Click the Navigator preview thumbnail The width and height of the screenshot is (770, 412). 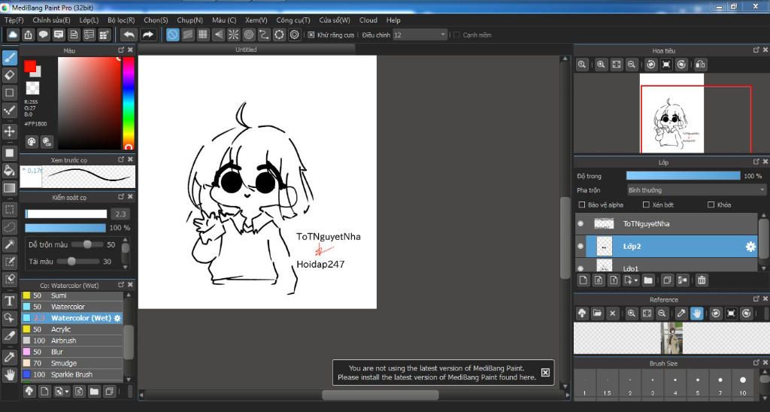click(x=671, y=113)
